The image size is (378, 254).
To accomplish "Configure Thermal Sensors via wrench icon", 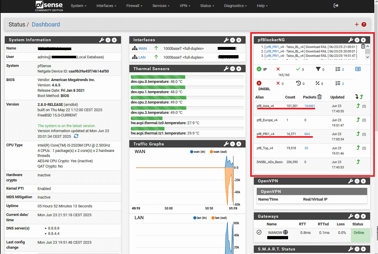I will point(226,69).
